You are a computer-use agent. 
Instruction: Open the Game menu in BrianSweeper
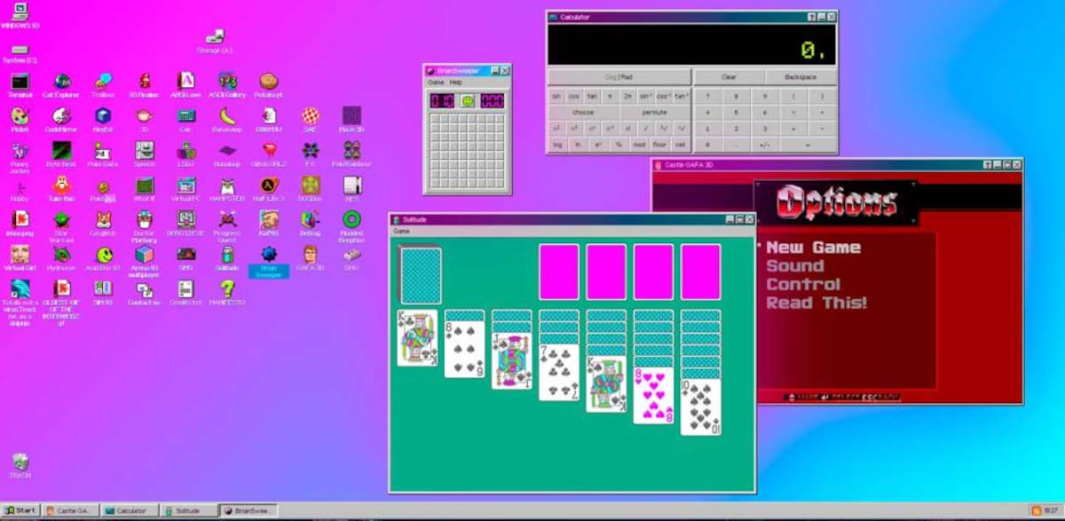[x=435, y=80]
